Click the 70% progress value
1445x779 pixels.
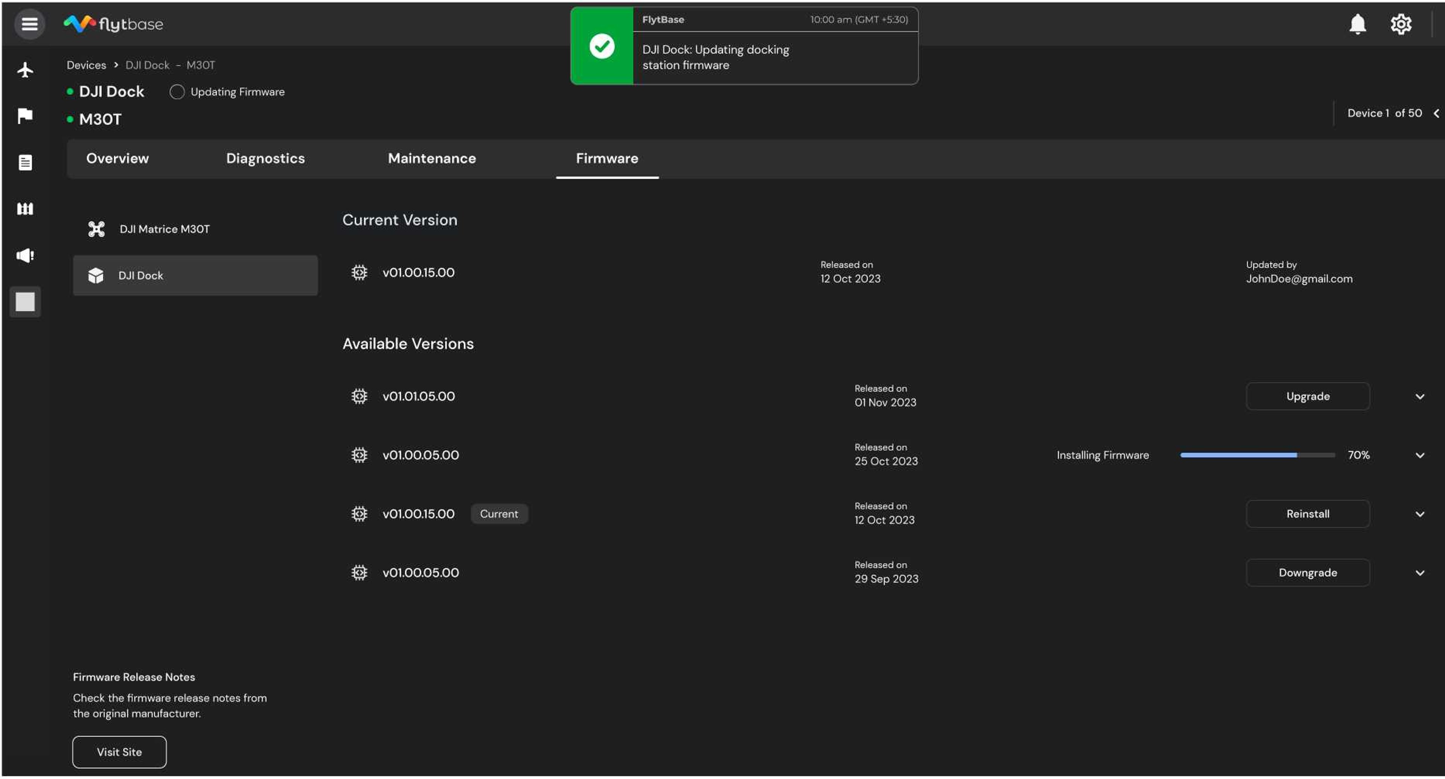1358,456
